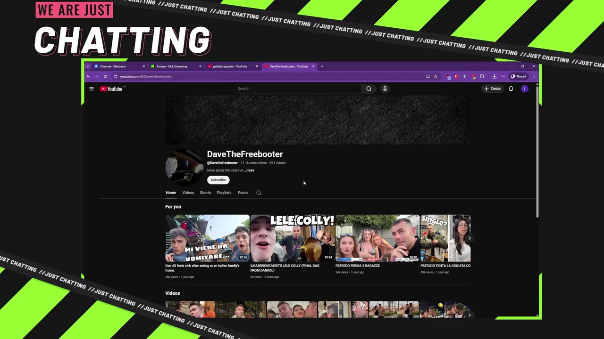
Task: Reload the page
Action: pos(105,76)
